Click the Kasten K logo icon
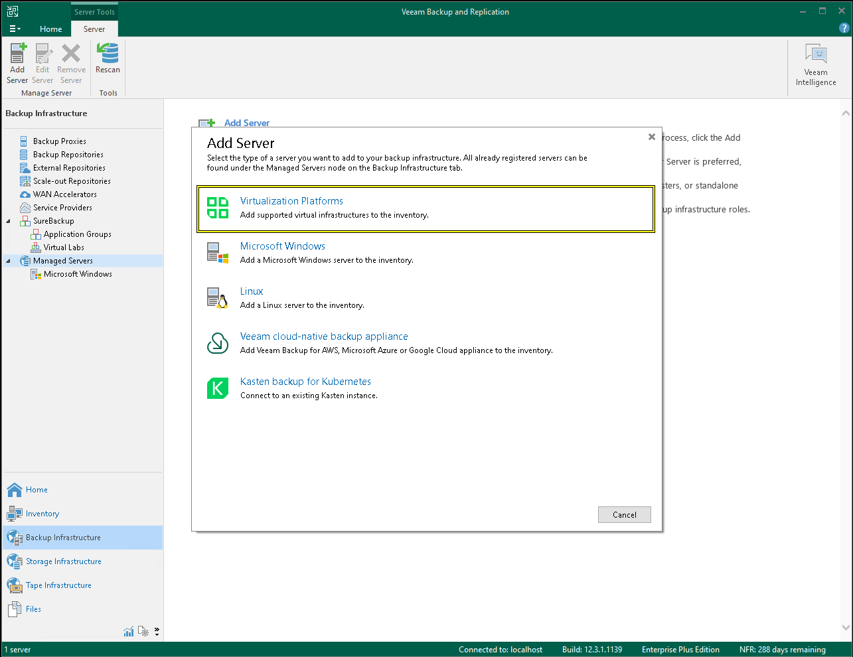 coord(218,388)
